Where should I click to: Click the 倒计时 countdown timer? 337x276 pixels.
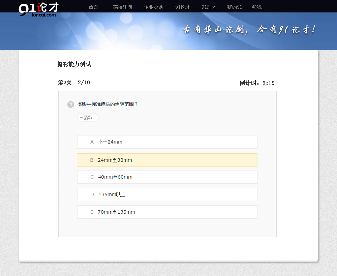[x=257, y=83]
